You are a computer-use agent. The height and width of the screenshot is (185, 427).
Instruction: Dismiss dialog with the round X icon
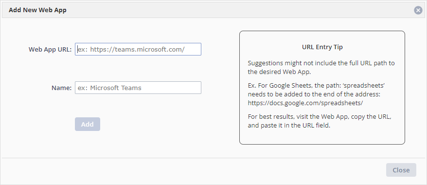(418, 10)
